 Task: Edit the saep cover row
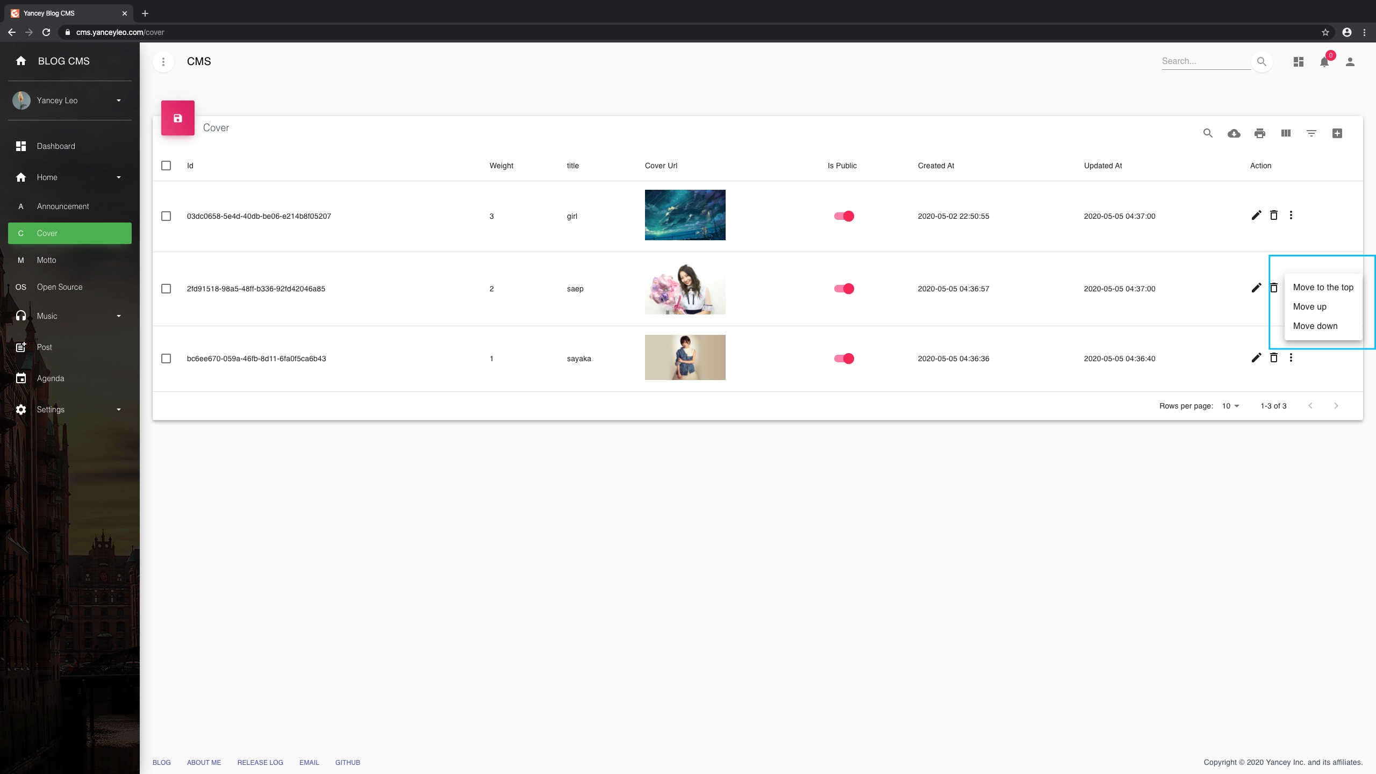1256,288
